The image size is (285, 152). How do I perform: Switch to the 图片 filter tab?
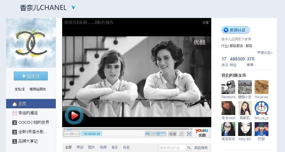tap(91, 147)
